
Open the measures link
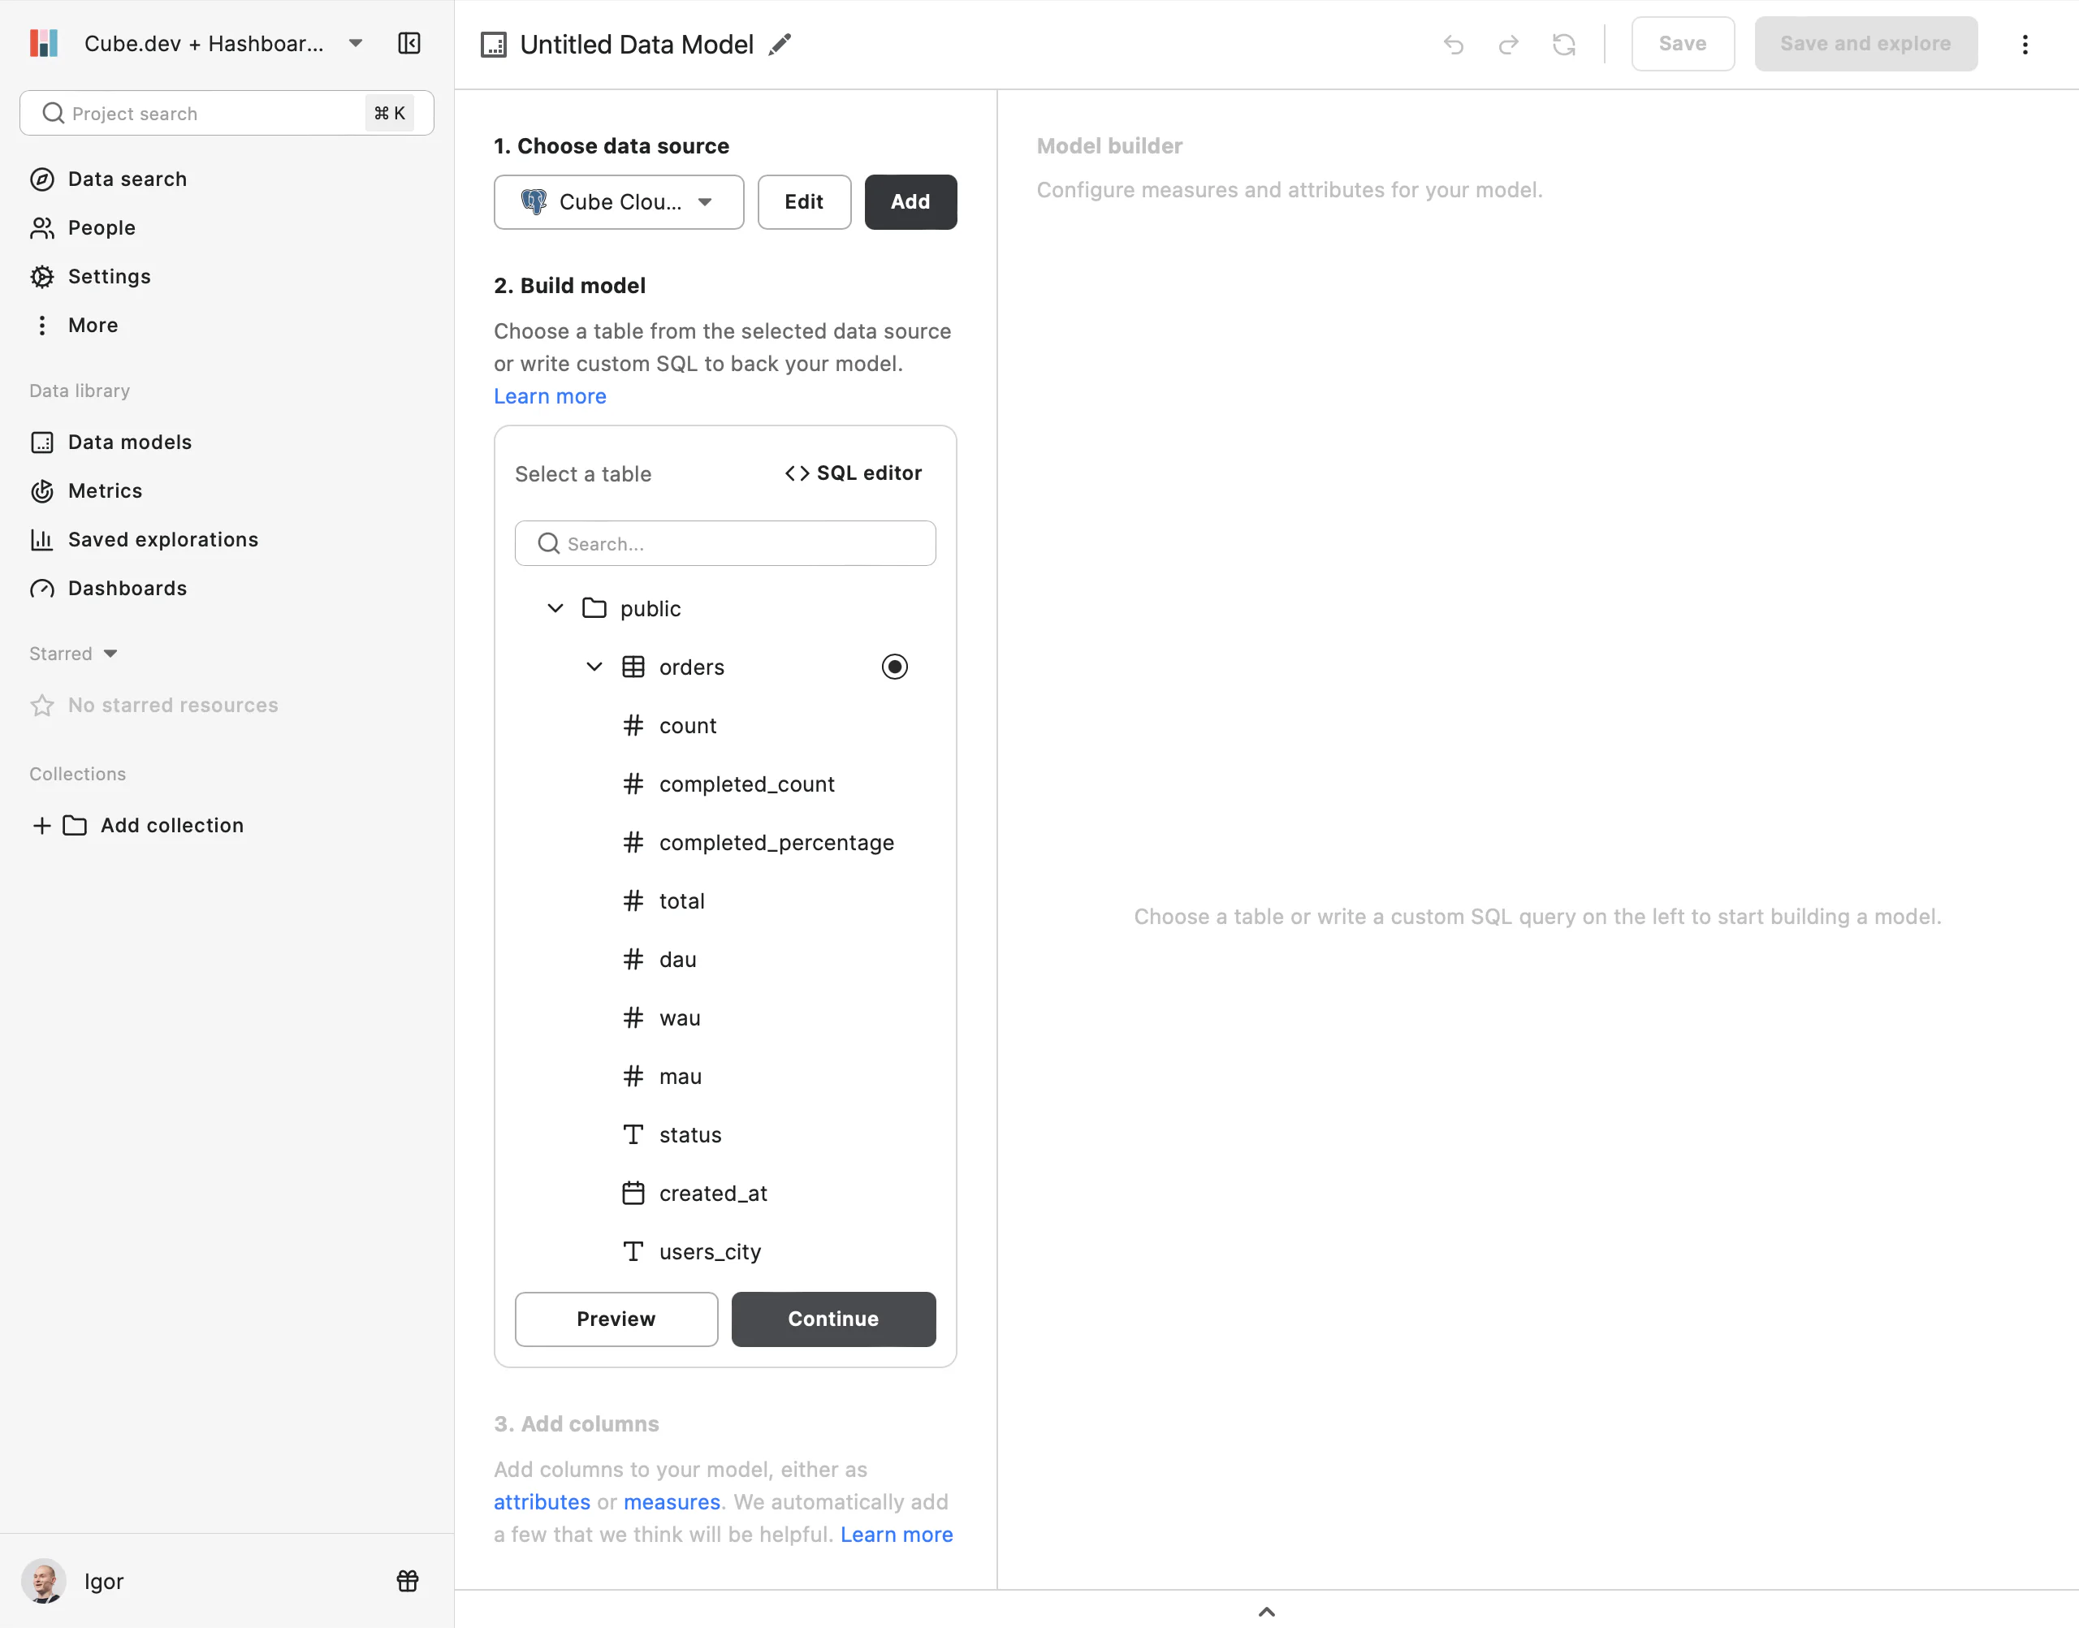[x=671, y=1502]
